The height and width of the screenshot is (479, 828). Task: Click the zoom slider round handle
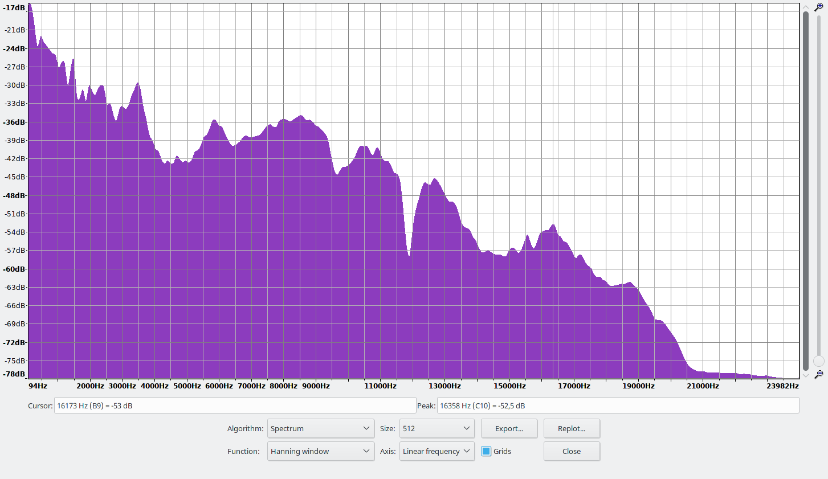pyautogui.click(x=819, y=361)
